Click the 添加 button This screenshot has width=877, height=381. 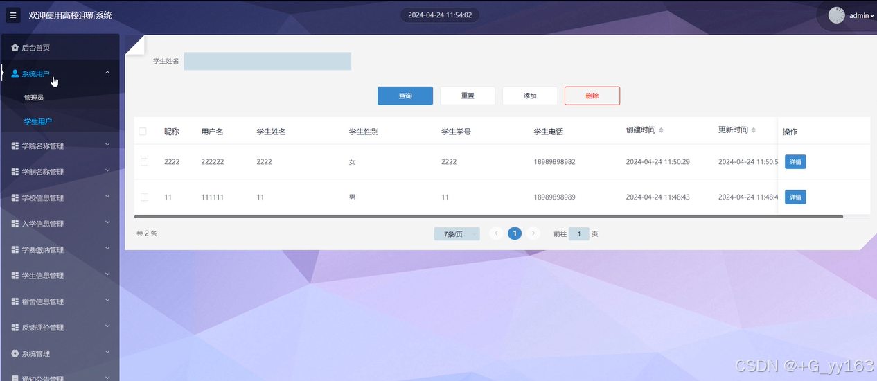(530, 96)
